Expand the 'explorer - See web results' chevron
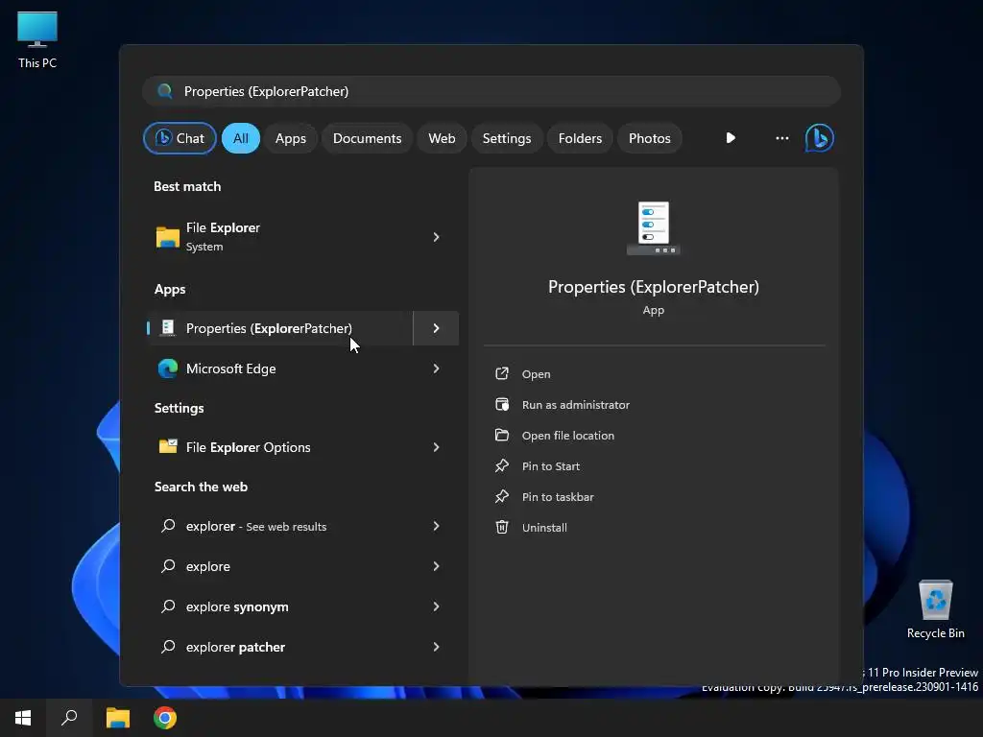 tap(437, 526)
